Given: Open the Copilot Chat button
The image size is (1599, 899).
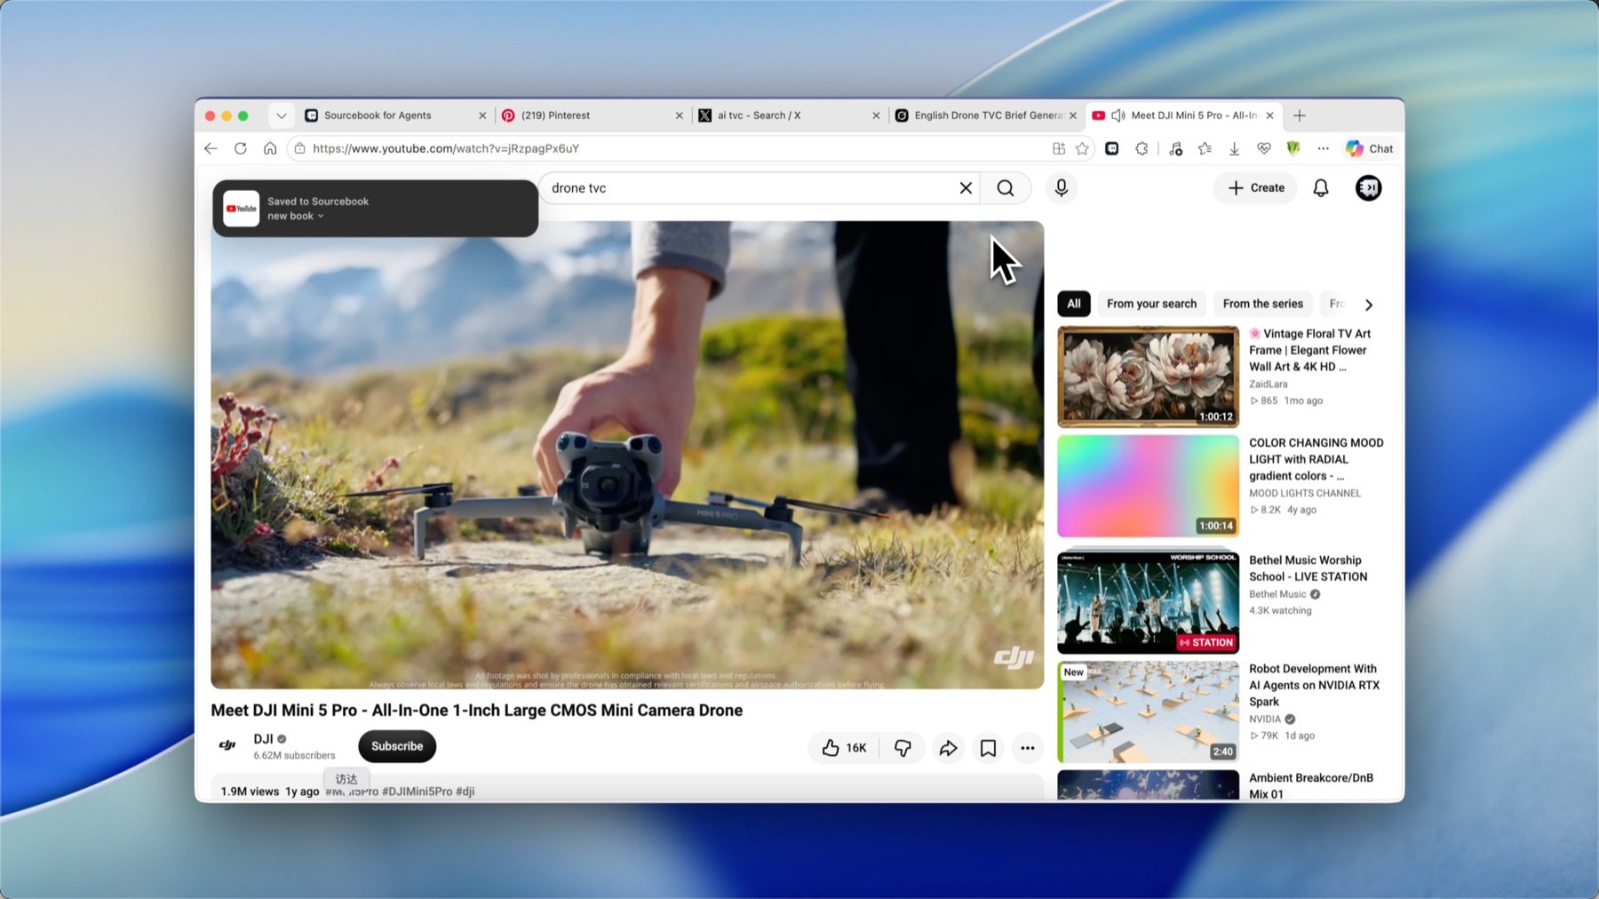Looking at the screenshot, I should click(x=1369, y=148).
